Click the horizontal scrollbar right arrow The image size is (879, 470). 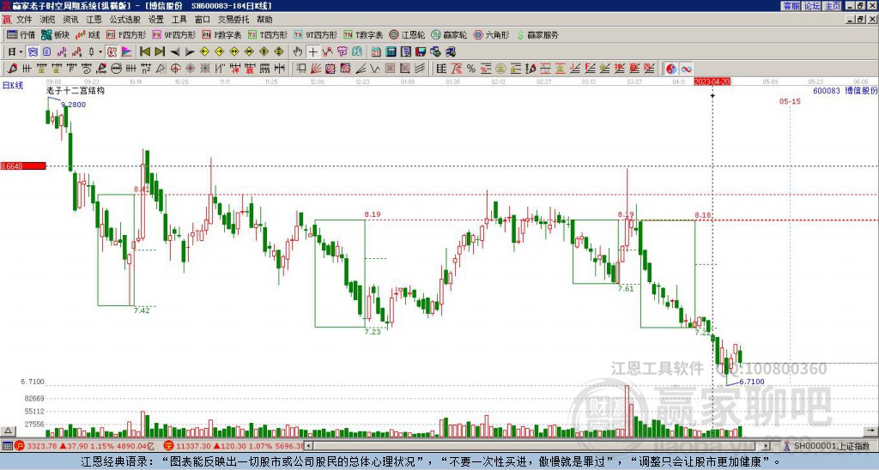coord(767,446)
